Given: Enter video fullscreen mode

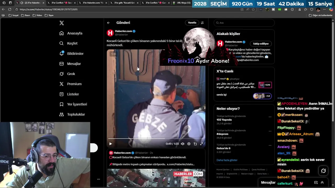Looking at the screenshot, I should (202, 144).
